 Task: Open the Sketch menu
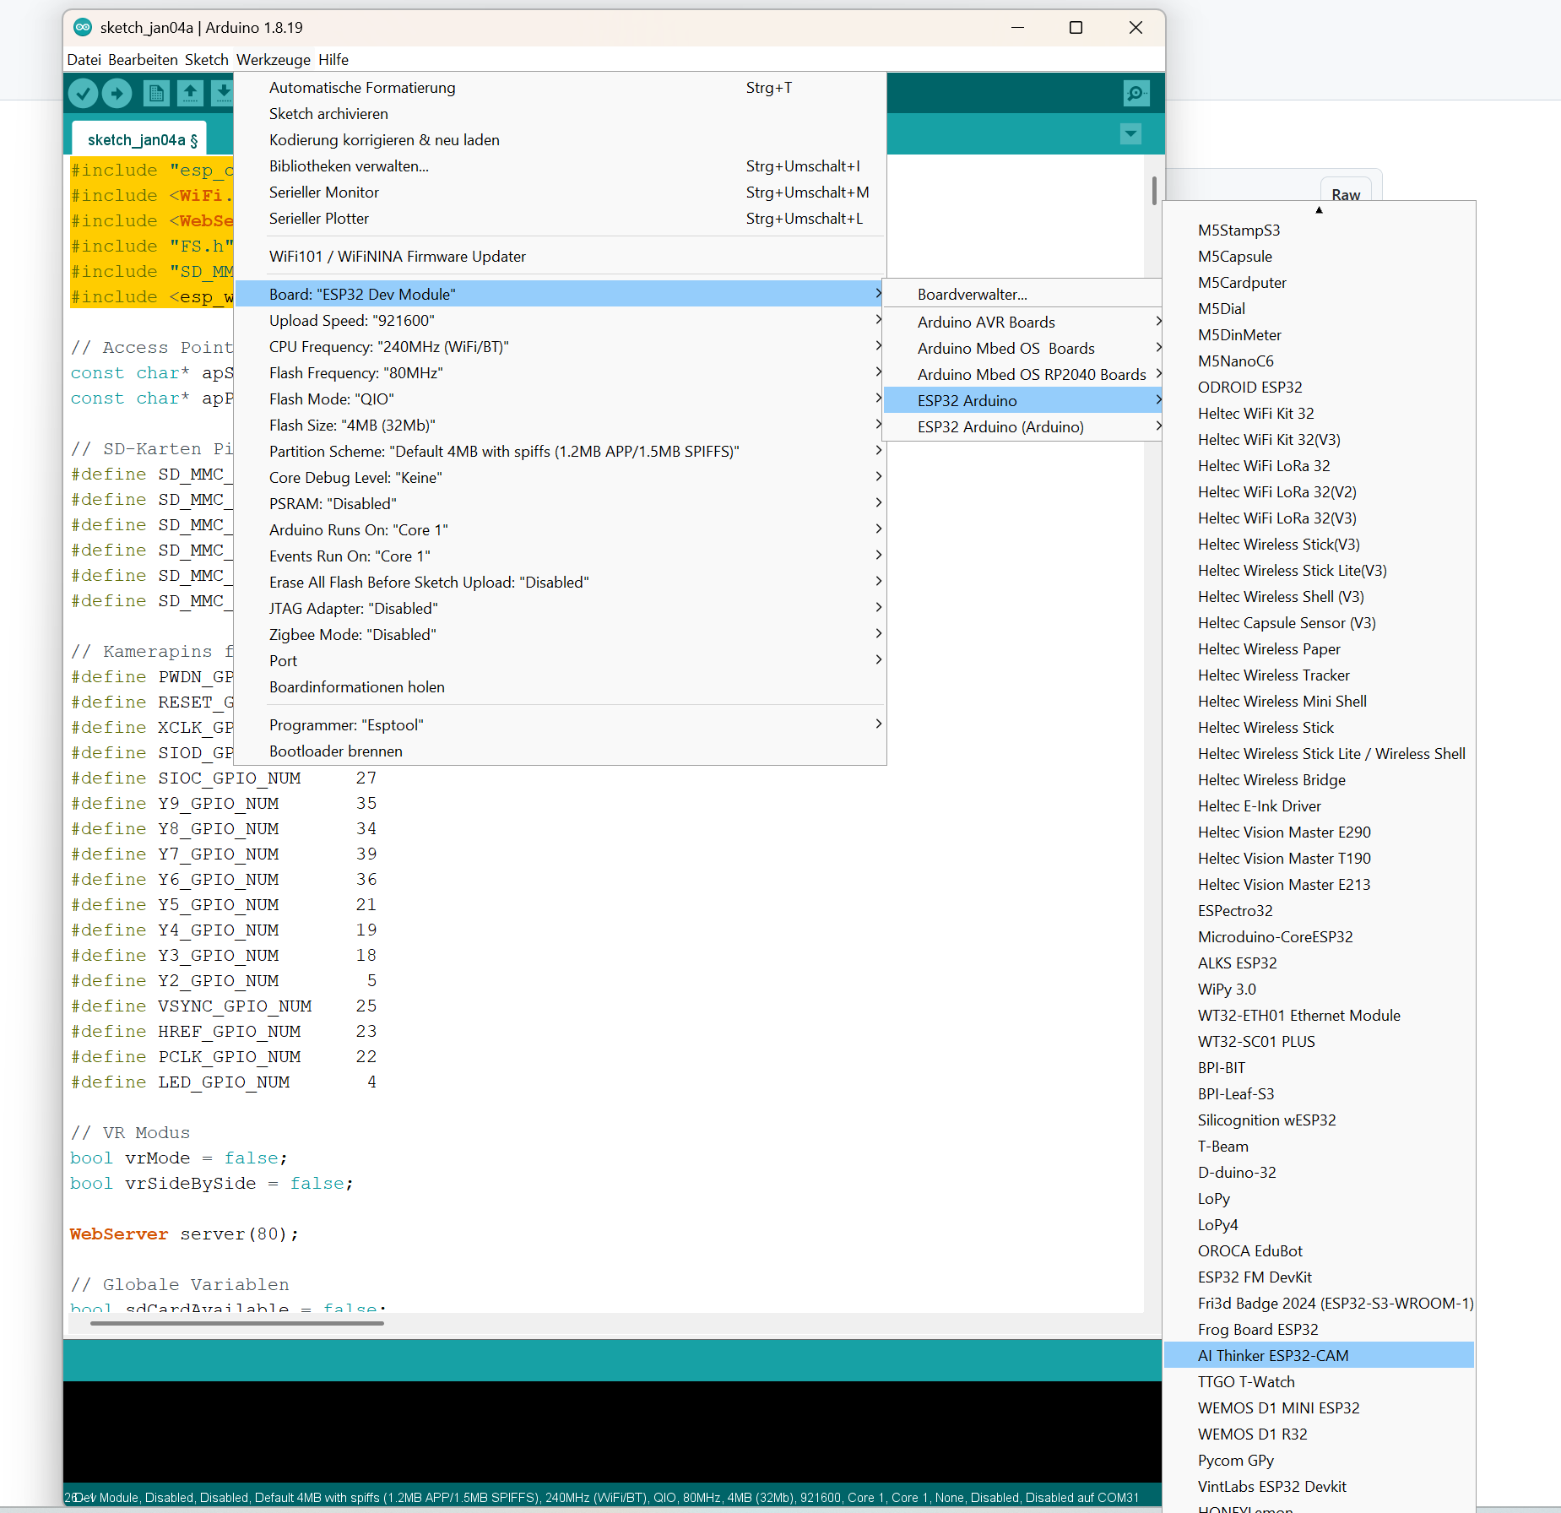(x=206, y=59)
